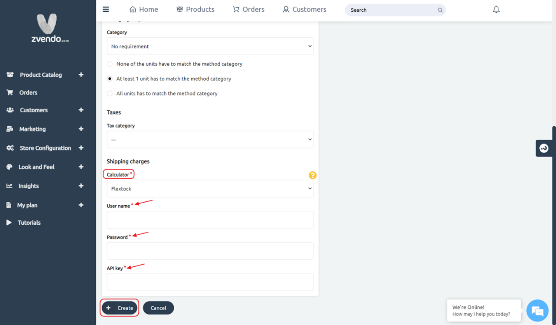Viewport: 556px width, 325px height.
Task: Open Orders in the sidebar
Action: (x=28, y=93)
